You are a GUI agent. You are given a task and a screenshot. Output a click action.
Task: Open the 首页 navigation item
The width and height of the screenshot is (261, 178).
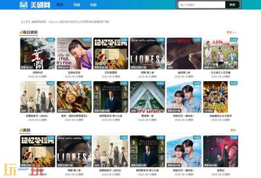[x=60, y=5]
